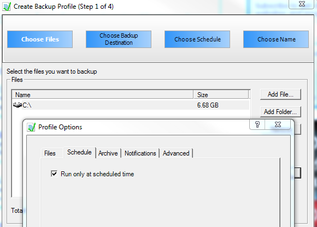The image size is (317, 227).
Task: Click the Profile Options help question mark
Action: click(x=257, y=124)
